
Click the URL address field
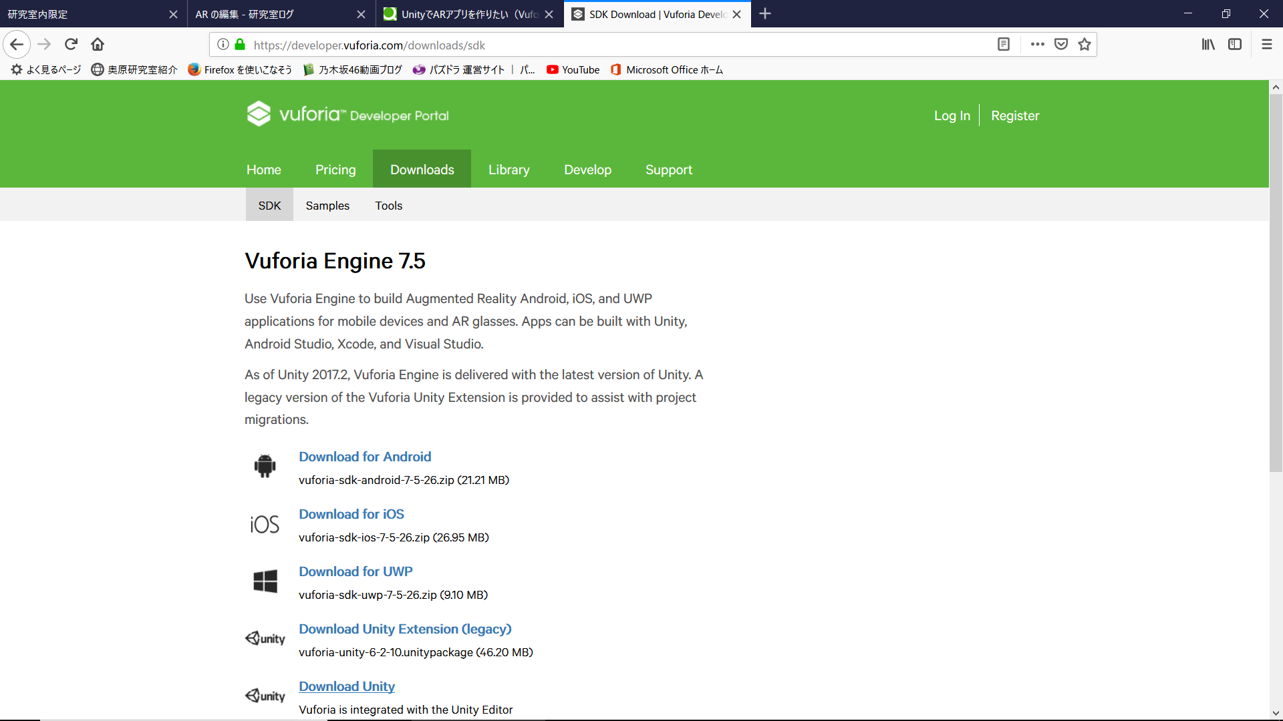(601, 45)
